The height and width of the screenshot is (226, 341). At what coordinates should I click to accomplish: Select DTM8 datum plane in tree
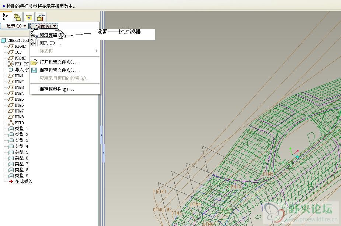tap(19, 117)
